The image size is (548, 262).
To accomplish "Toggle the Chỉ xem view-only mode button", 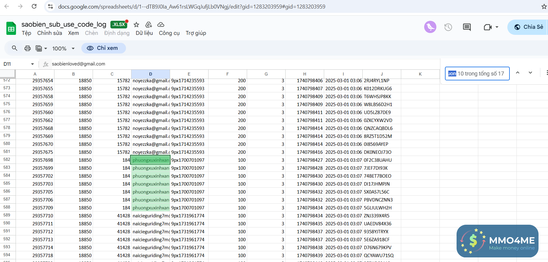I will point(103,48).
